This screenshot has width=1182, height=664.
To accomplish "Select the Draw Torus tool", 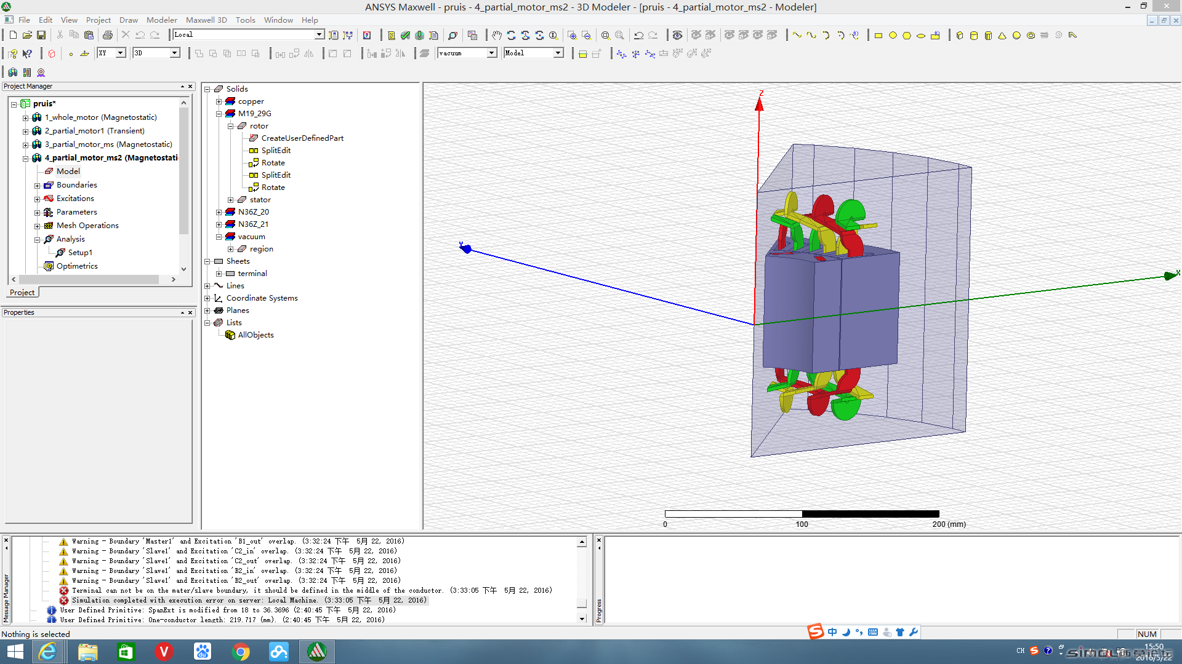I will point(1031,35).
